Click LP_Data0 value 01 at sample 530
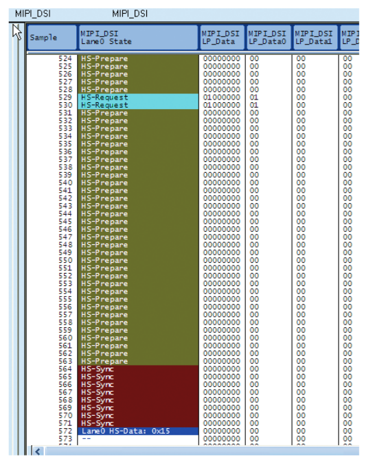Viewport: 373px width, 461px height. (254, 105)
